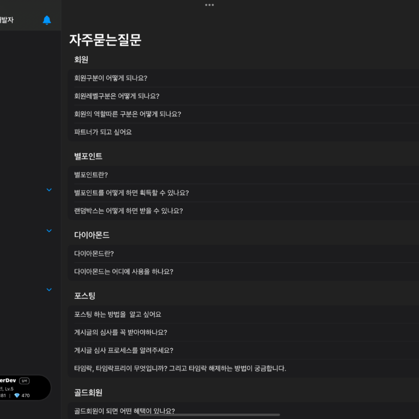
Task: Select the 다이아몬드란? question
Action: [x=94, y=254]
